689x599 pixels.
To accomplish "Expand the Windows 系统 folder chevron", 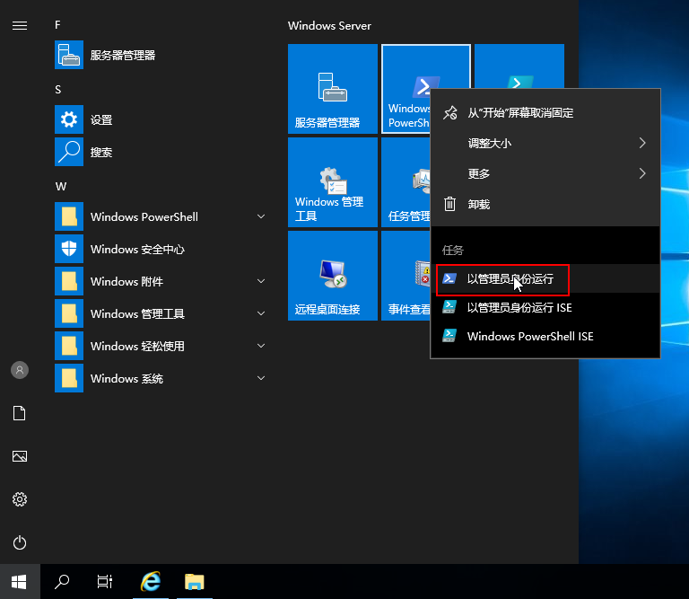I will pyautogui.click(x=261, y=378).
